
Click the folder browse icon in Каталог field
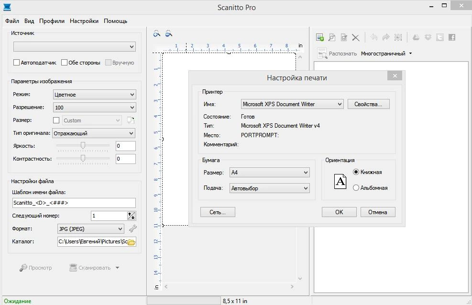pos(132,242)
